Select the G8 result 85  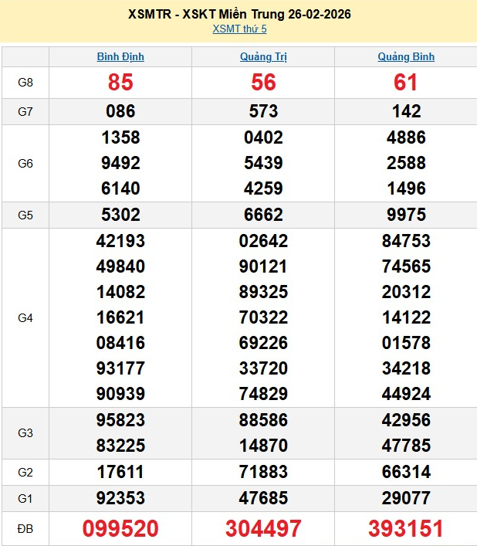(x=120, y=83)
